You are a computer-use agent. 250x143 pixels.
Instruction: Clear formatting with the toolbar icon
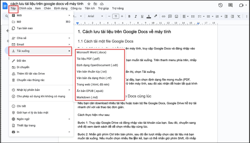coord(239,16)
